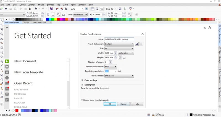Set landscape page in property bar
Image resolution: width=221 pixels, height=117 pixels.
[x=53, y=15]
